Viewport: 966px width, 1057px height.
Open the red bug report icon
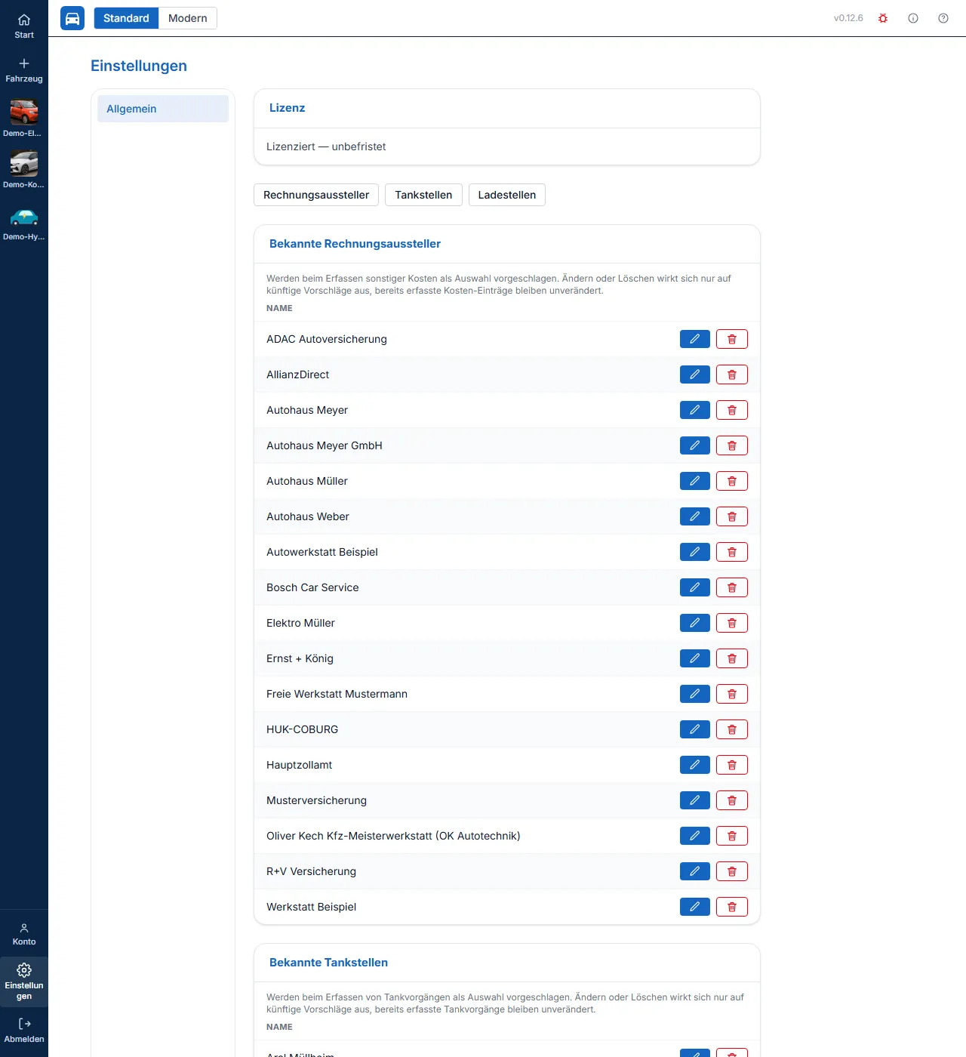tap(883, 18)
